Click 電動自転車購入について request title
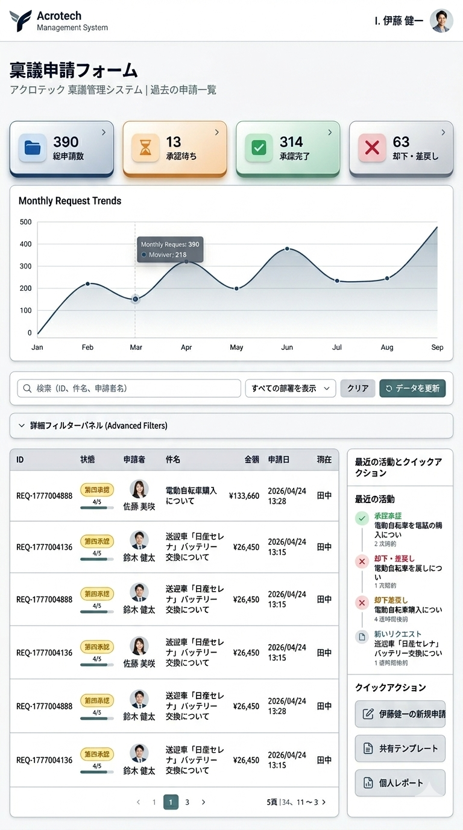Viewport: 463px width, 830px height. (x=191, y=496)
